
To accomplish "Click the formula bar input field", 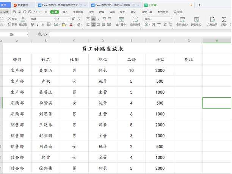I will [x=140, y=34].
